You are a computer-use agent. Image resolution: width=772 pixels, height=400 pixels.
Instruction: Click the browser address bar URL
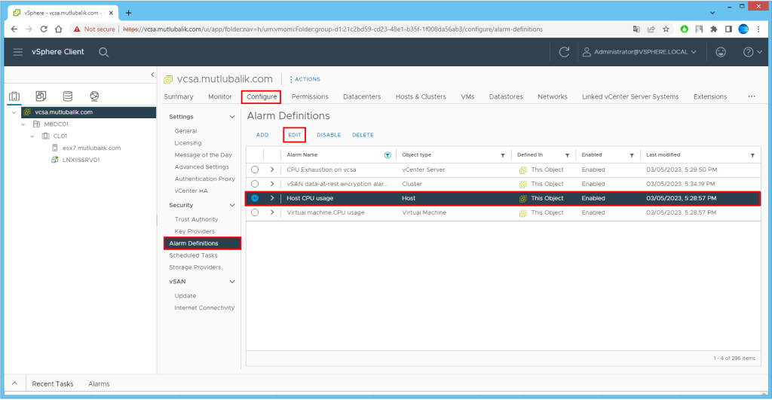(x=332, y=29)
